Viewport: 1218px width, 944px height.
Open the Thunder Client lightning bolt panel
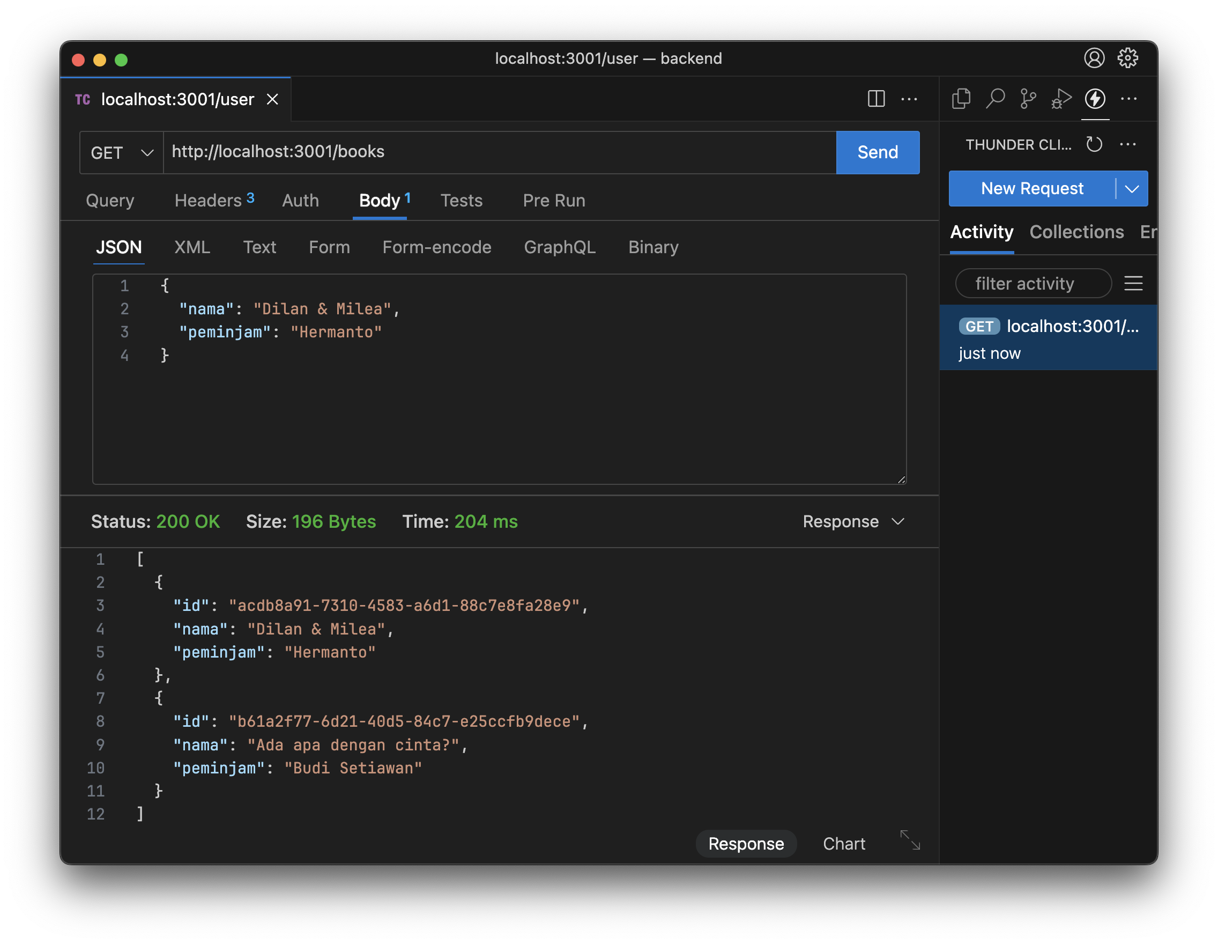1095,99
